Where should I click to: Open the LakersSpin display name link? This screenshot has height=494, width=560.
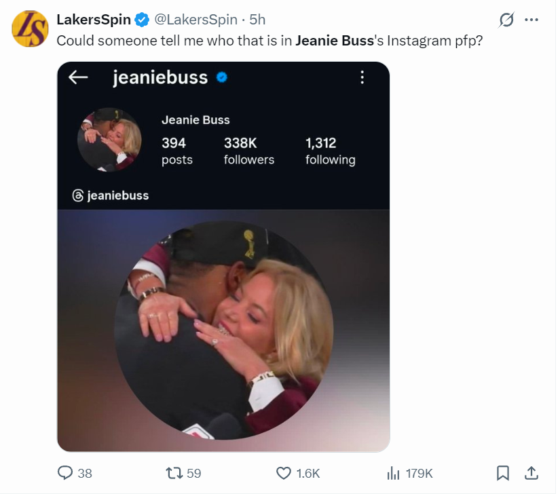coord(93,20)
